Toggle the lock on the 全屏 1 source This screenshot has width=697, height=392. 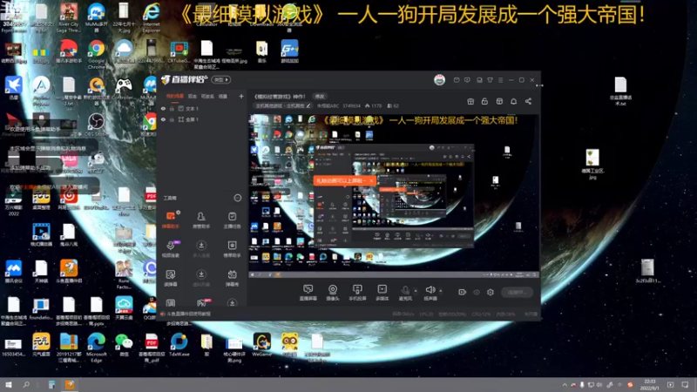tap(172, 119)
